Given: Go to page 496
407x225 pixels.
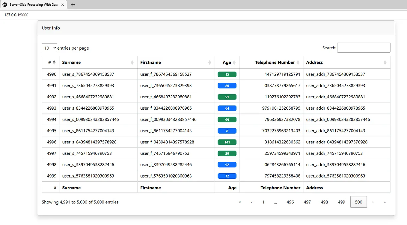Looking at the screenshot, I should click(x=290, y=202).
